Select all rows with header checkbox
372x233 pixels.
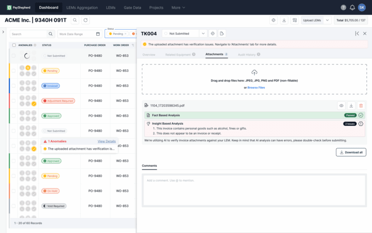click(14, 45)
